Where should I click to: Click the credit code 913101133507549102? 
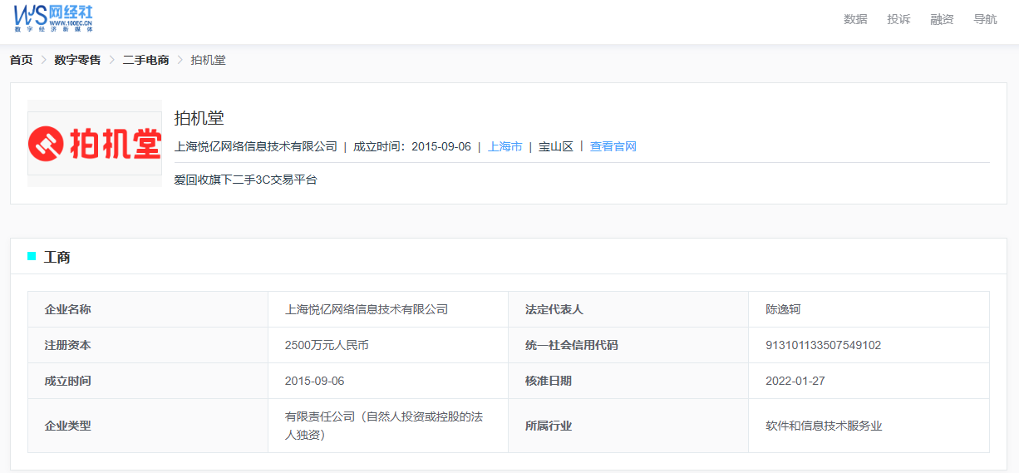(824, 345)
